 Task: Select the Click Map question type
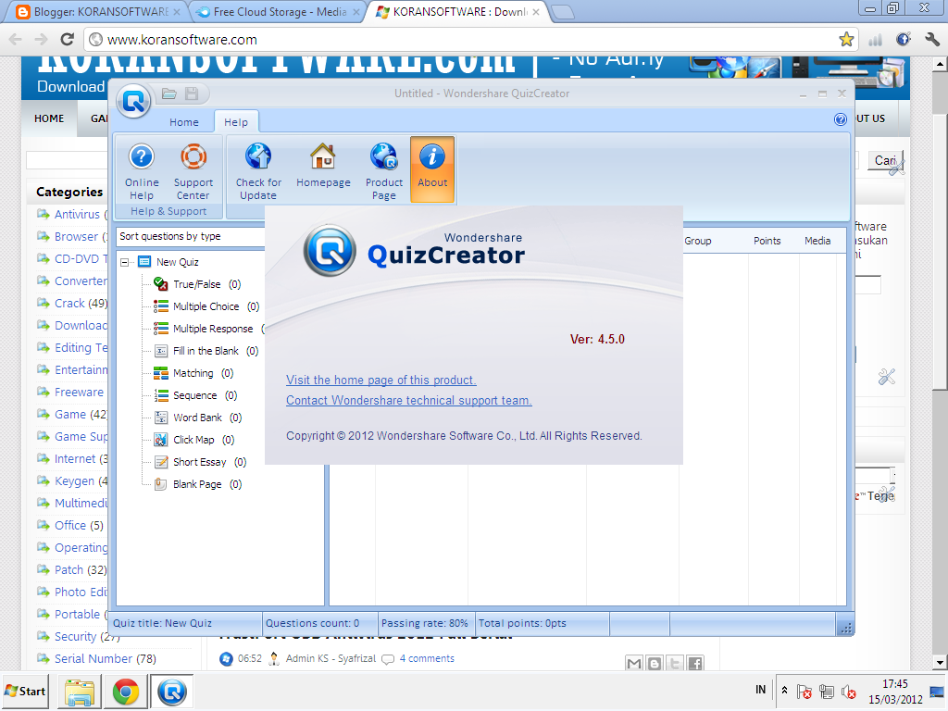(x=193, y=440)
